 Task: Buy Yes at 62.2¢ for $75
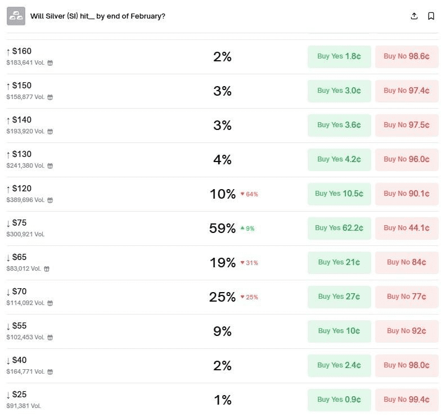click(339, 228)
